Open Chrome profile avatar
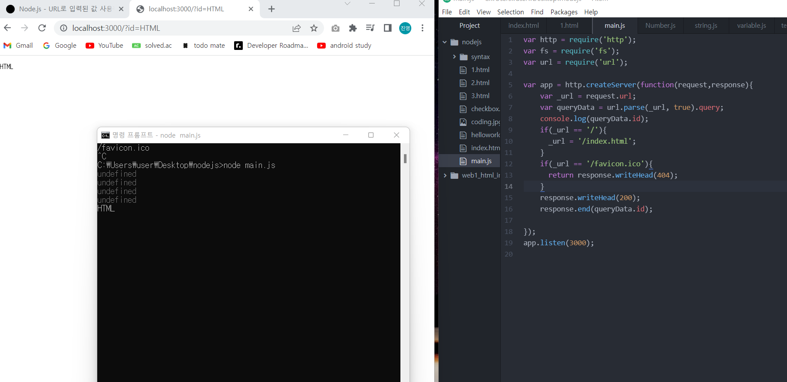The image size is (787, 382). coord(405,28)
